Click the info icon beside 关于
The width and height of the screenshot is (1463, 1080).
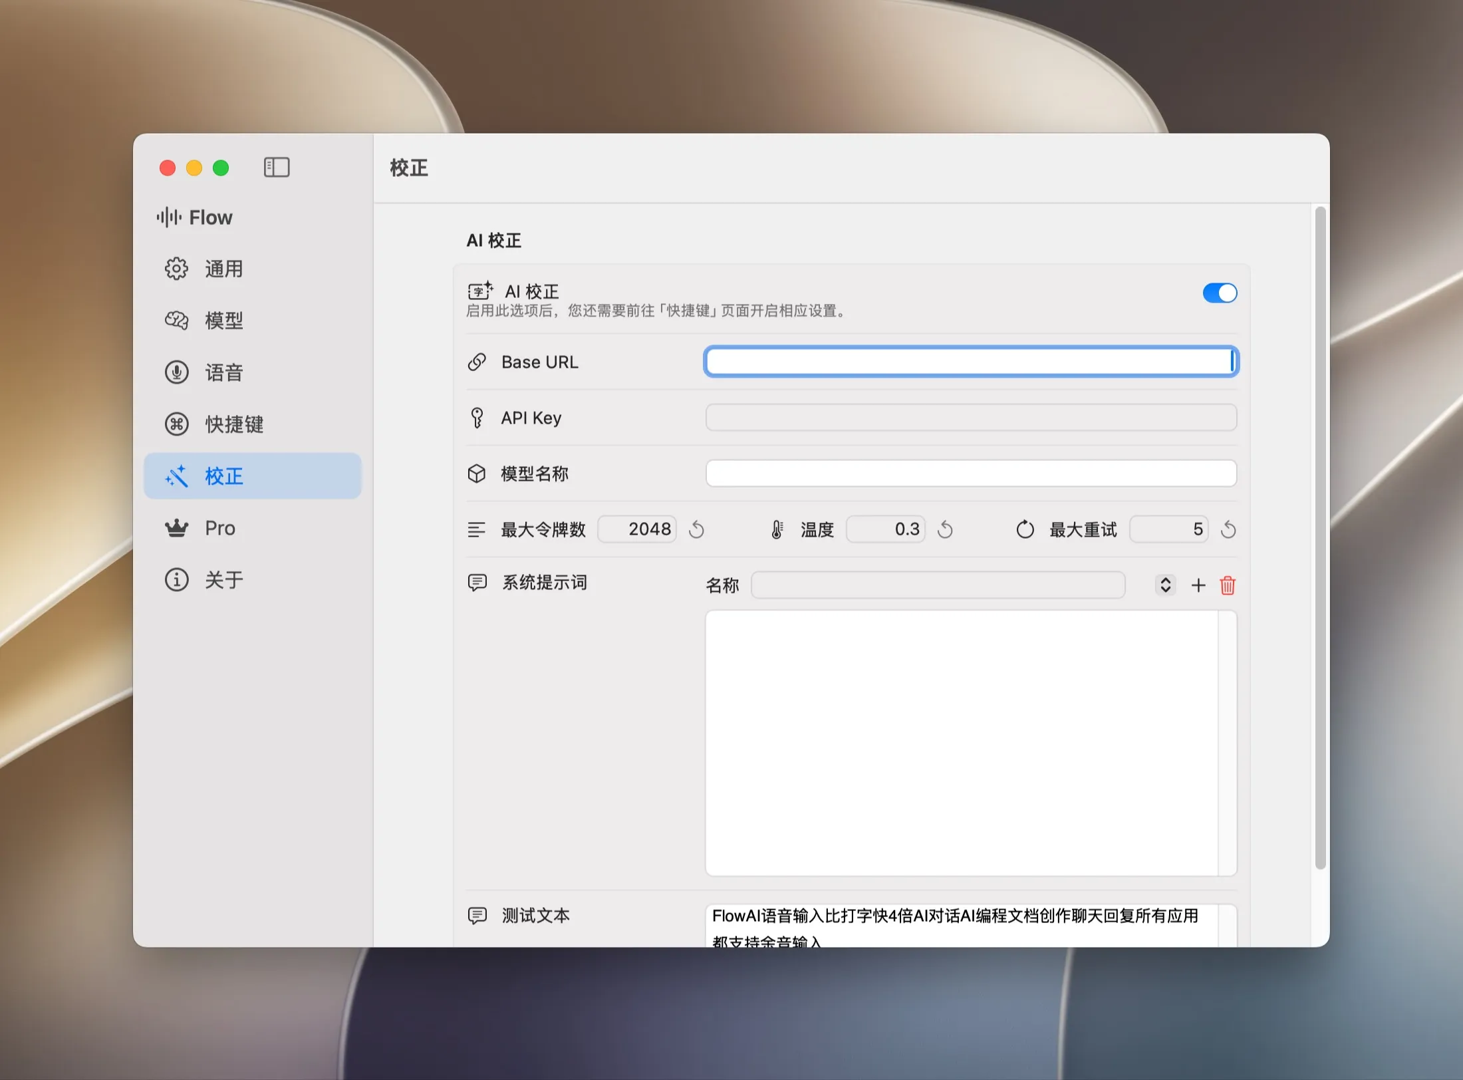[x=176, y=580]
